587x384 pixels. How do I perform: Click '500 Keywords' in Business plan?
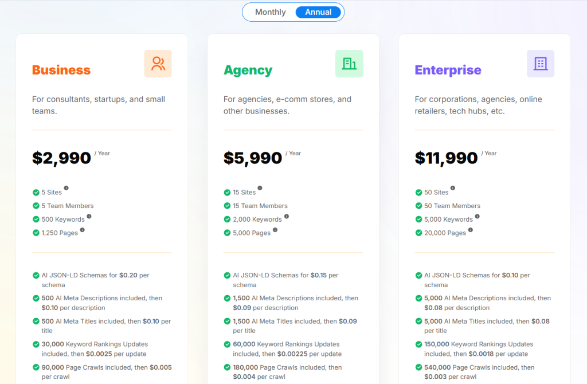click(63, 220)
